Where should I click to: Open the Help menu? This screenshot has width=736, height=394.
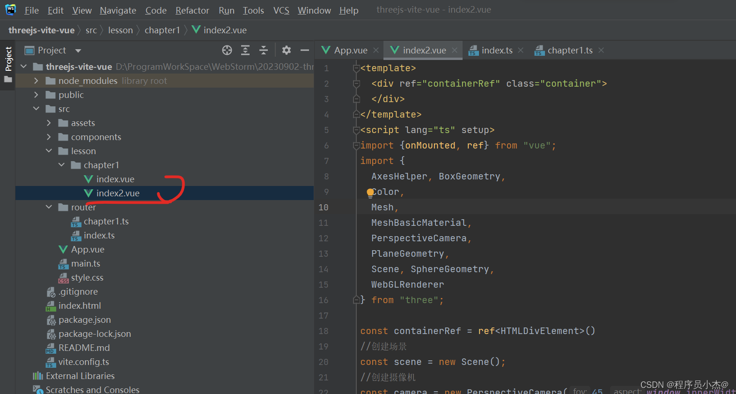point(349,10)
